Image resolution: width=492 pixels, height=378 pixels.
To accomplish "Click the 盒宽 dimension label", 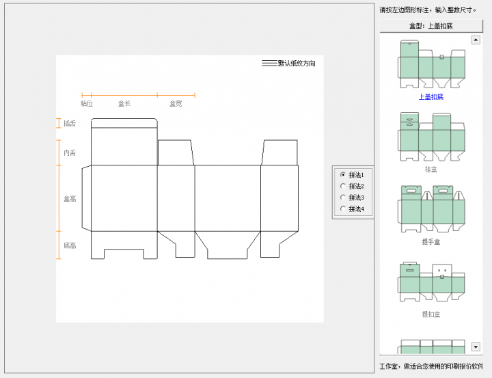I will click(176, 104).
